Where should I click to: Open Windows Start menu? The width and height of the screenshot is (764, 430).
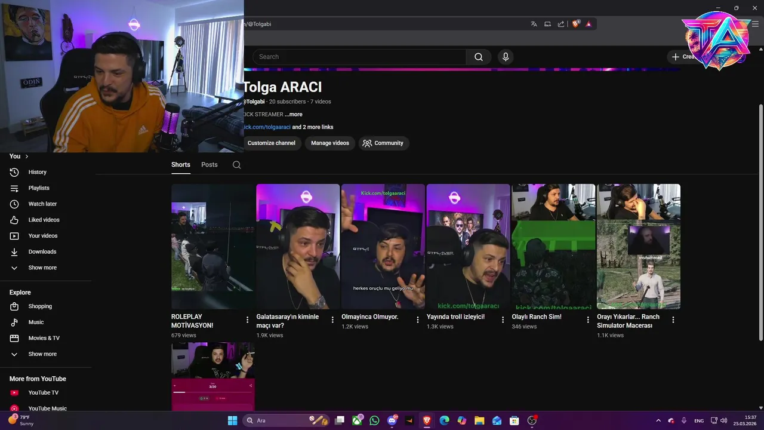(x=232, y=420)
